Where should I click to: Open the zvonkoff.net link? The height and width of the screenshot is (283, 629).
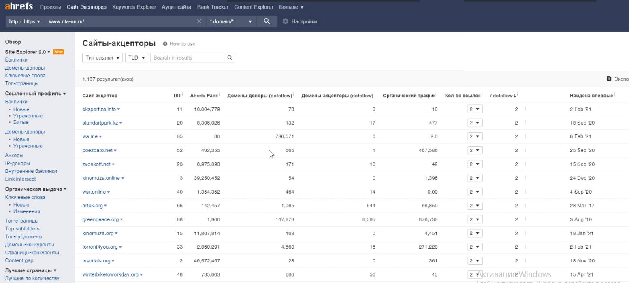click(x=96, y=164)
